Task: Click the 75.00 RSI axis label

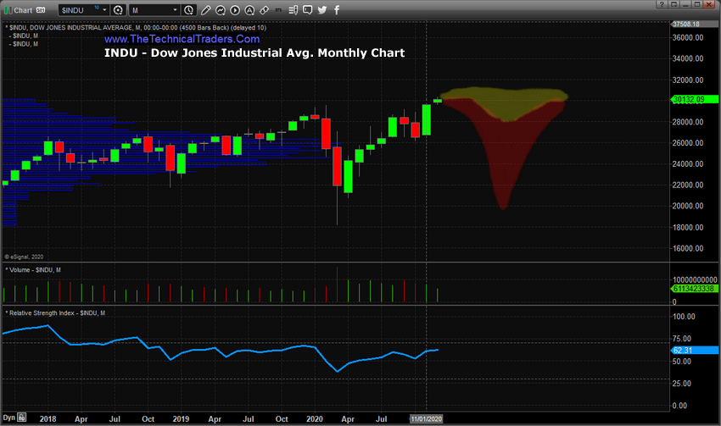Action: [x=681, y=339]
